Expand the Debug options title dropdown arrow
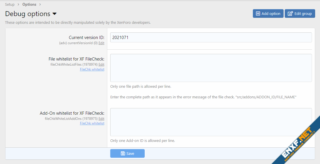Screen dimensions: 320x164 pyautogui.click(x=55, y=14)
